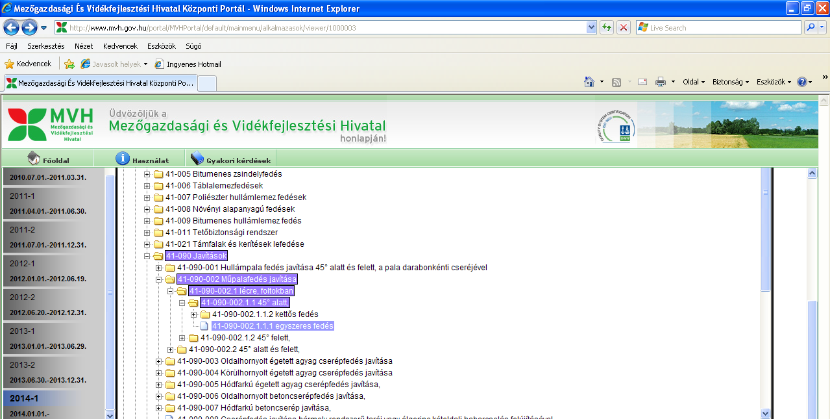
Task: Open Javasolt helyek favorites link
Action: pos(114,64)
